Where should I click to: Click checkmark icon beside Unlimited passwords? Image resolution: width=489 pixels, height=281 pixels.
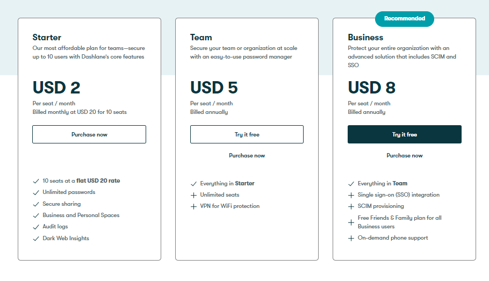[x=36, y=193]
